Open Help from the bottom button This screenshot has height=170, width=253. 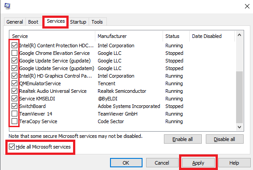coord(234,163)
